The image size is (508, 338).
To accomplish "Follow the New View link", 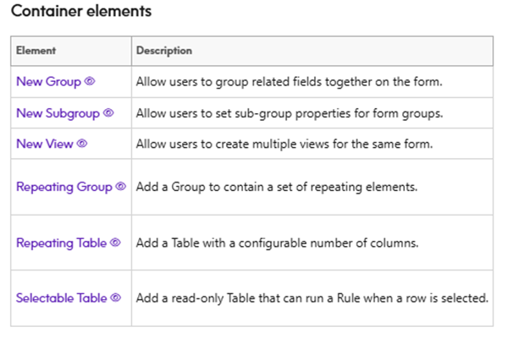I will [x=45, y=144].
